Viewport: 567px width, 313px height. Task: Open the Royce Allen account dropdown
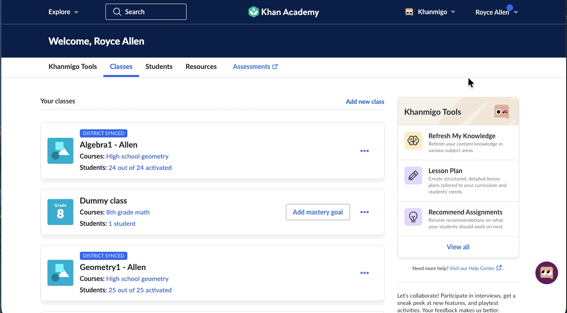497,12
